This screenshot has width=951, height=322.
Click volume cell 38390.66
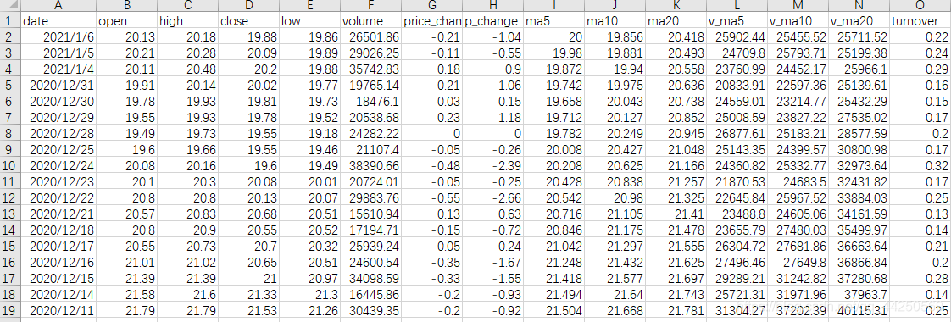tap(370, 165)
